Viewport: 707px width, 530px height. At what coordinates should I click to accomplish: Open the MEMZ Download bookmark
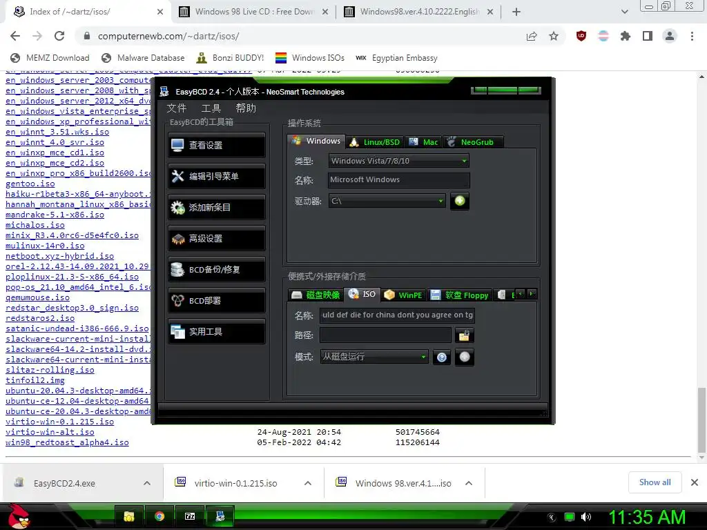point(50,58)
